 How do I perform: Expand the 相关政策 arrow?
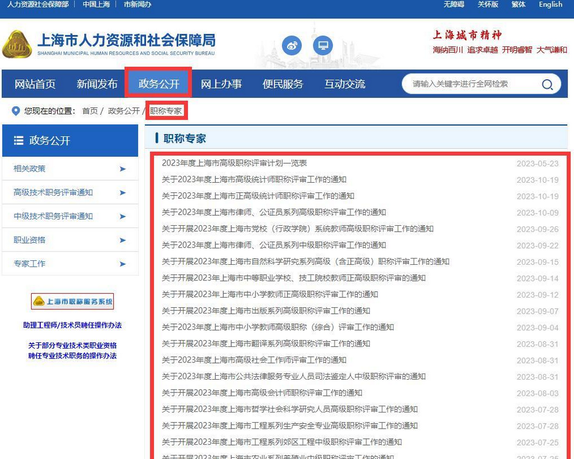click(123, 169)
